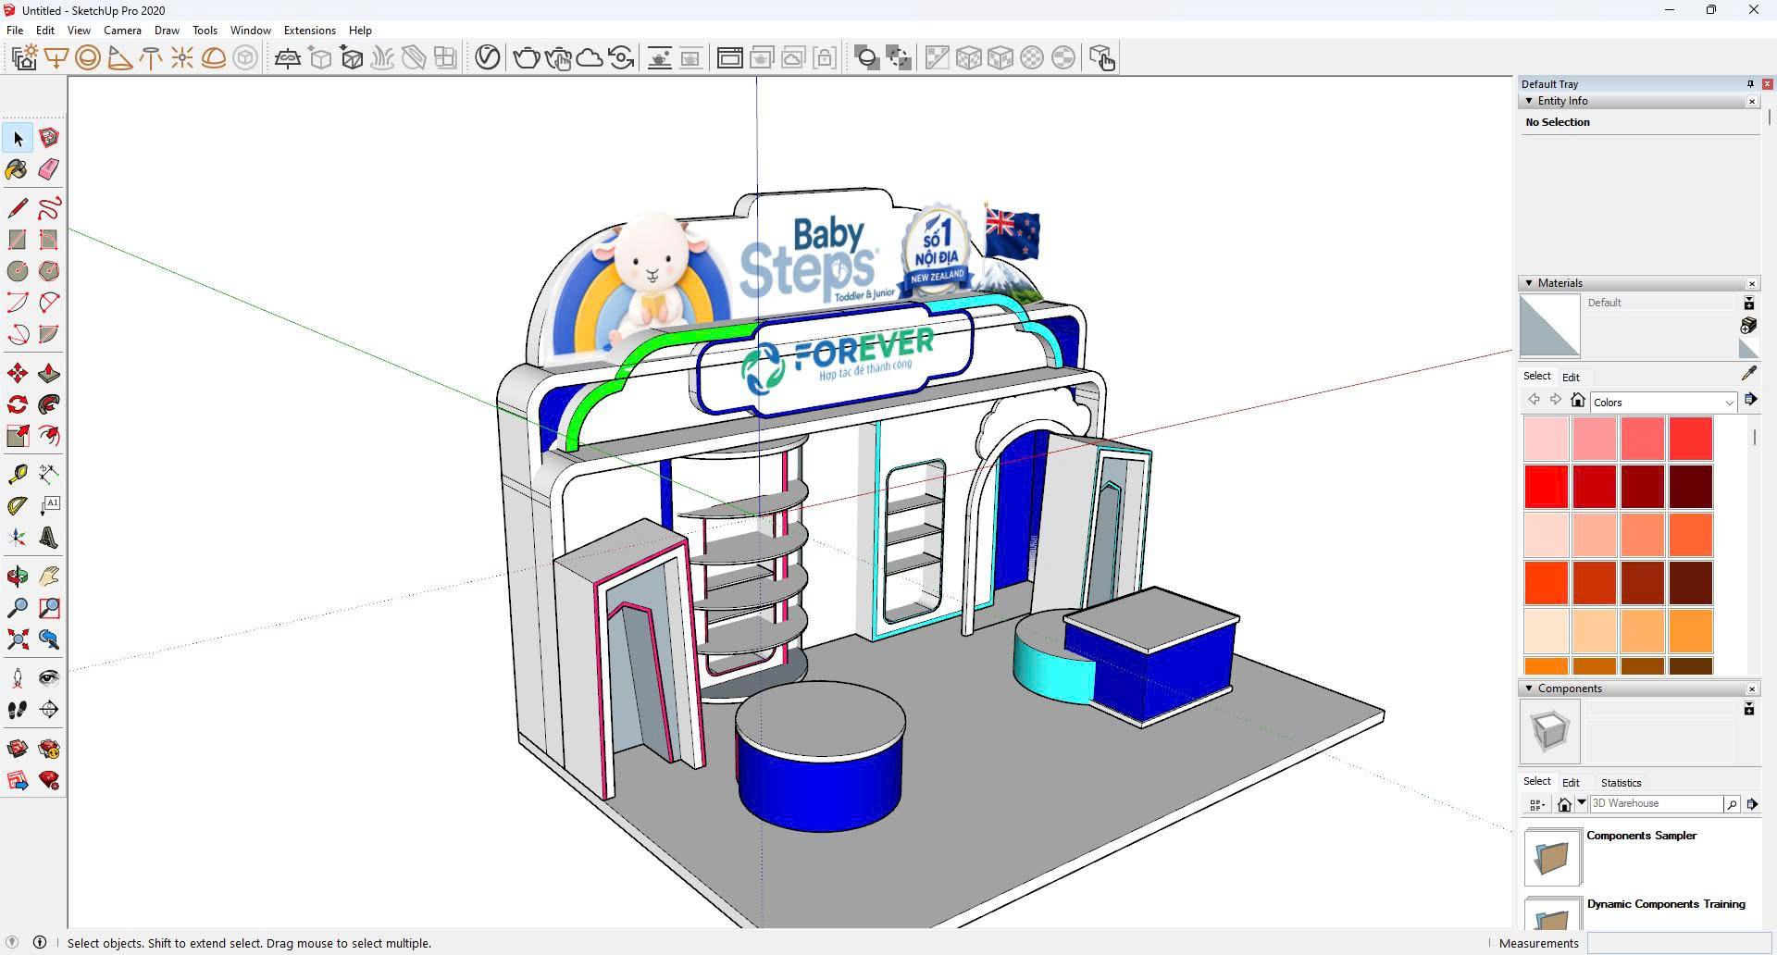
Task: Pick the Eraser tool
Action: (49, 169)
